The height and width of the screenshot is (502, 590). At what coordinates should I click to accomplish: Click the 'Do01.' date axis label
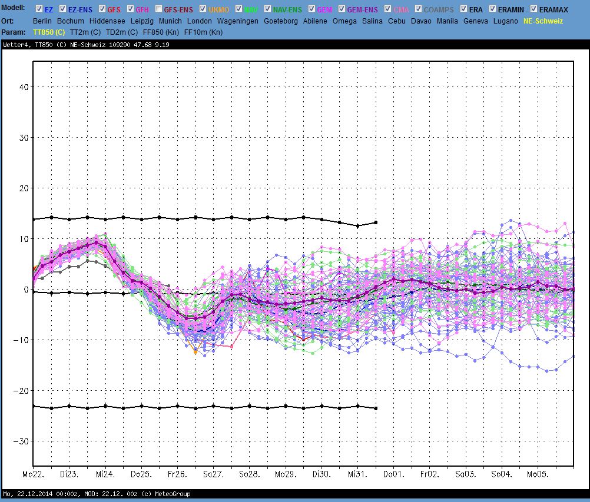coord(394,474)
